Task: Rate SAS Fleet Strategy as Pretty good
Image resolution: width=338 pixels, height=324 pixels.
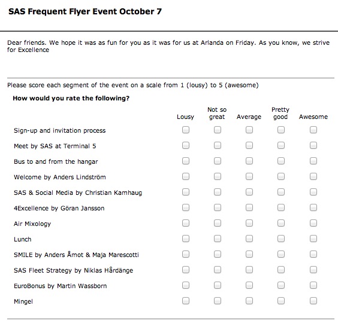Action: point(281,270)
